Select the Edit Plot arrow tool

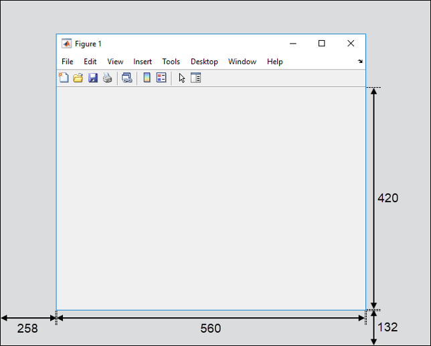(x=181, y=78)
